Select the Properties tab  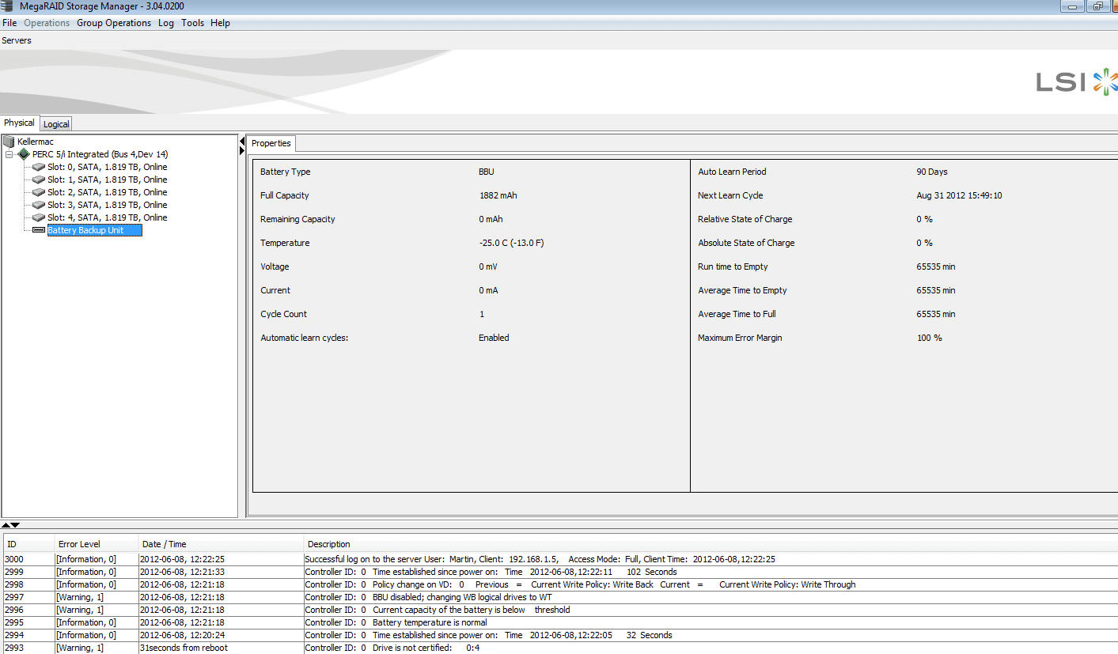(x=271, y=143)
